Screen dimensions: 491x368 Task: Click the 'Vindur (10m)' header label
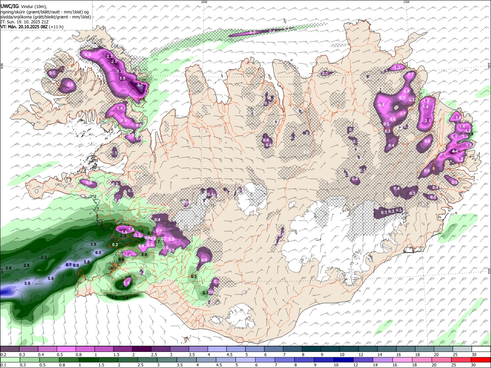pyautogui.click(x=34, y=7)
